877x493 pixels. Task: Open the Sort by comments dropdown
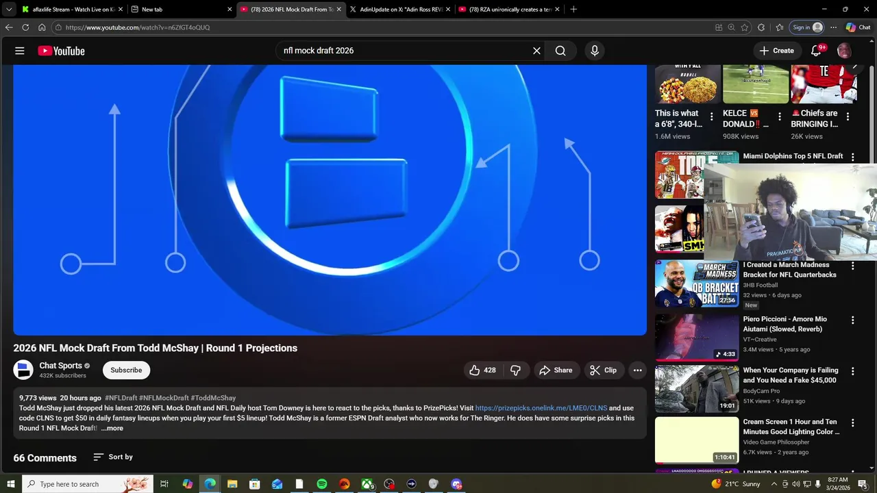[x=113, y=457]
